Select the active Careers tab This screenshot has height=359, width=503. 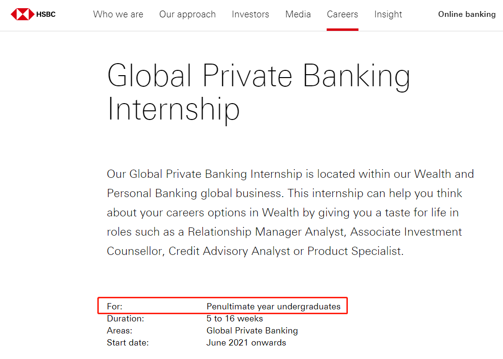tap(342, 14)
